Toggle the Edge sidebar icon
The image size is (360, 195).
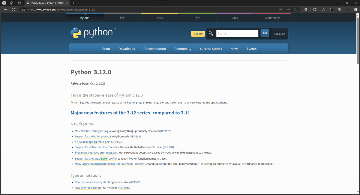355,10
